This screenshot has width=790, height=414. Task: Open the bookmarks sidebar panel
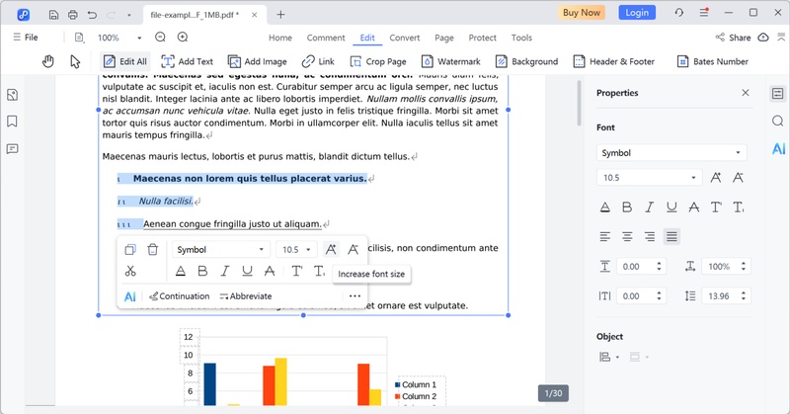tap(13, 122)
